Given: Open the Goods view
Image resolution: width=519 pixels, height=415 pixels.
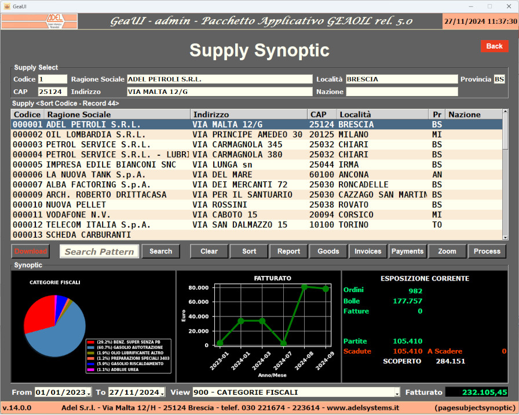Looking at the screenshot, I should point(328,252).
